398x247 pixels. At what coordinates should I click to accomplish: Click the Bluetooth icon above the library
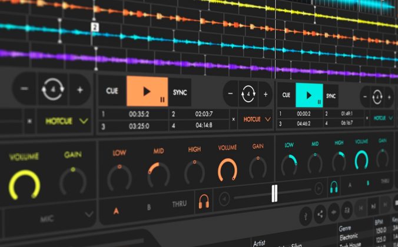coord(306,215)
